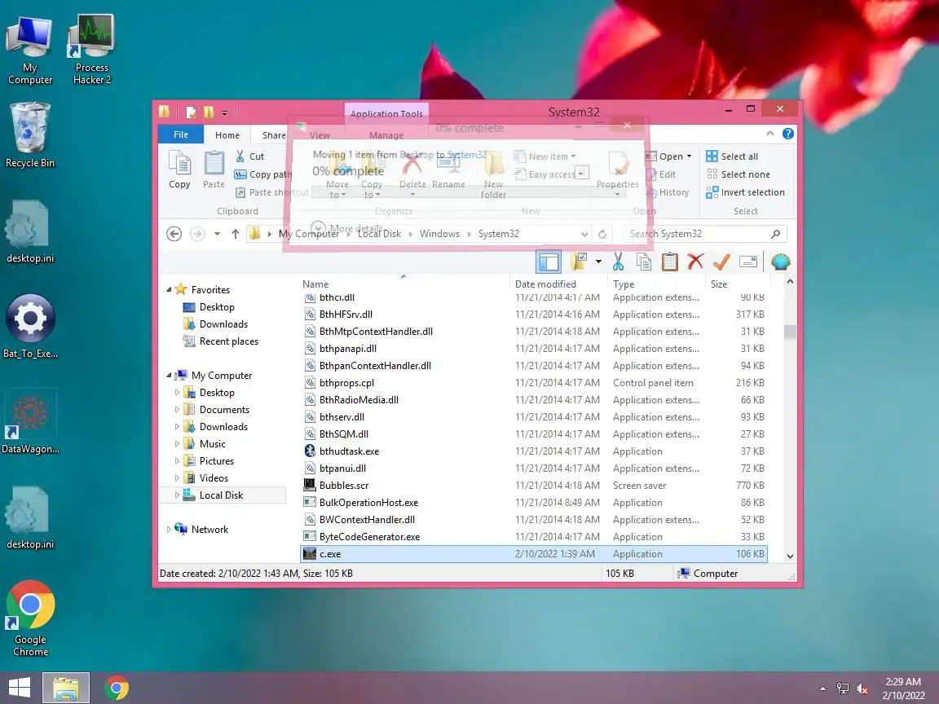This screenshot has width=939, height=704.
Task: Click the file list scroll down arrow
Action: (790, 557)
